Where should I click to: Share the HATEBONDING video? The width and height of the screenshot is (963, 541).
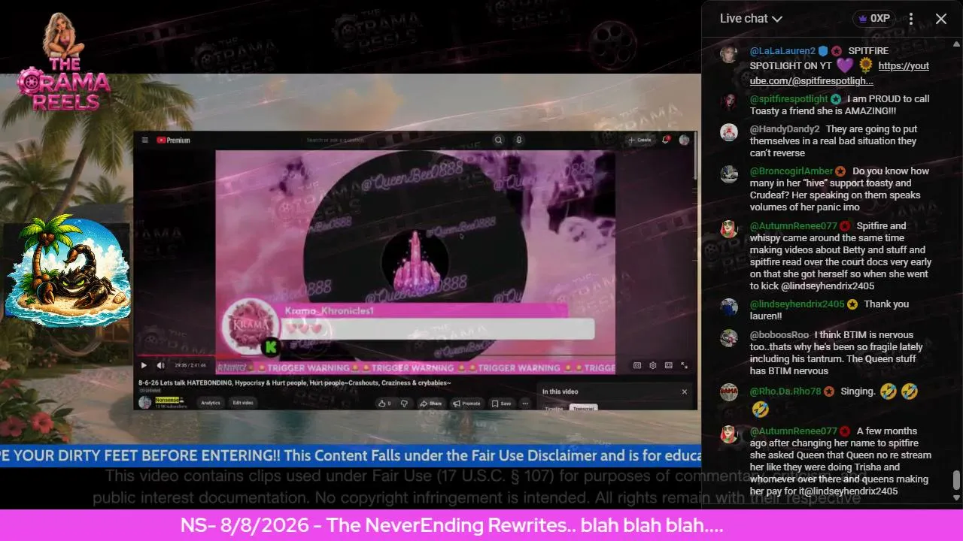[431, 403]
